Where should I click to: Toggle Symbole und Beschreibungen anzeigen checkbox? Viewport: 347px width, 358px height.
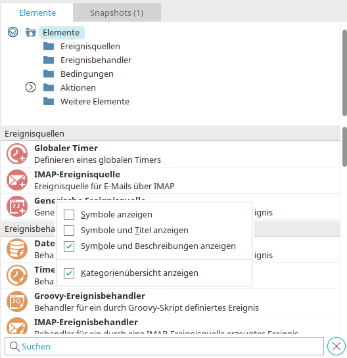(69, 246)
